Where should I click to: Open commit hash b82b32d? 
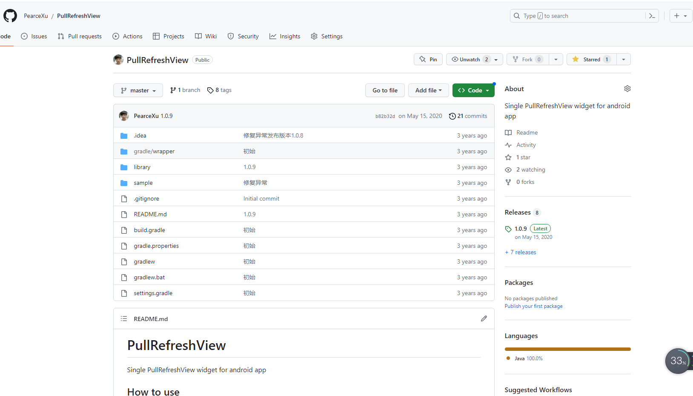[x=385, y=116]
